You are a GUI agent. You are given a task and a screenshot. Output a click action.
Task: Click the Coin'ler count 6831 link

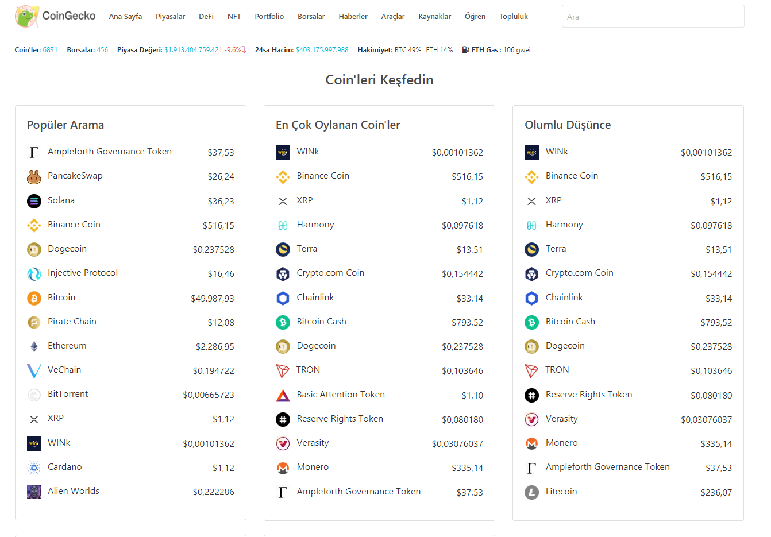(50, 50)
